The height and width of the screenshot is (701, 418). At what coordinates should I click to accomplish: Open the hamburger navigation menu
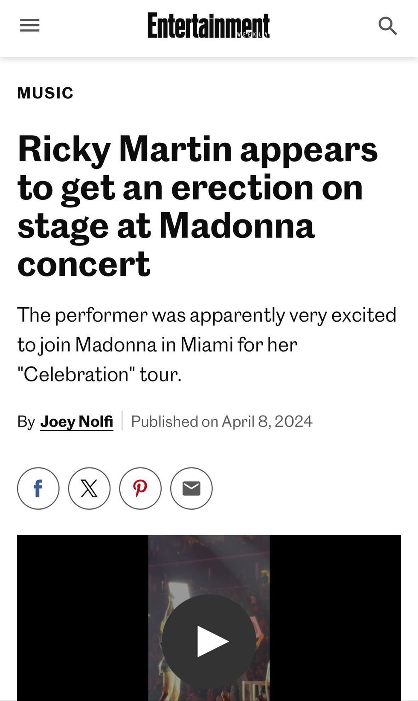[x=29, y=26]
